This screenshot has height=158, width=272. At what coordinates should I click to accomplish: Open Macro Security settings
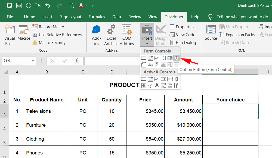[49, 42]
